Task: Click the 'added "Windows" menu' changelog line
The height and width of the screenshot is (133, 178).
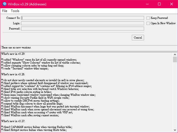Action: coord(39,60)
